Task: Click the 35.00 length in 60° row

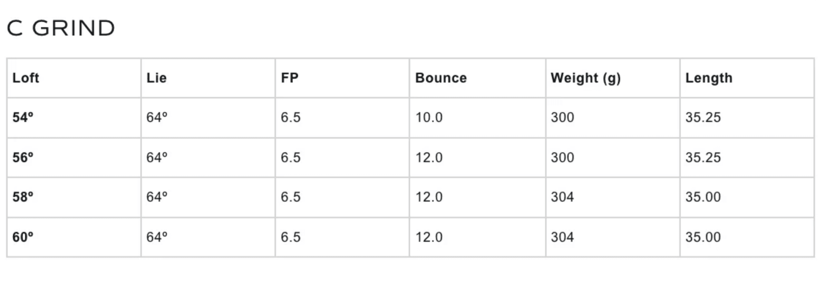Action: click(x=703, y=237)
